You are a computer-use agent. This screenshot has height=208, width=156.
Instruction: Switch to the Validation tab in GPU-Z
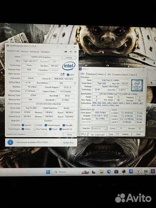point(45,52)
